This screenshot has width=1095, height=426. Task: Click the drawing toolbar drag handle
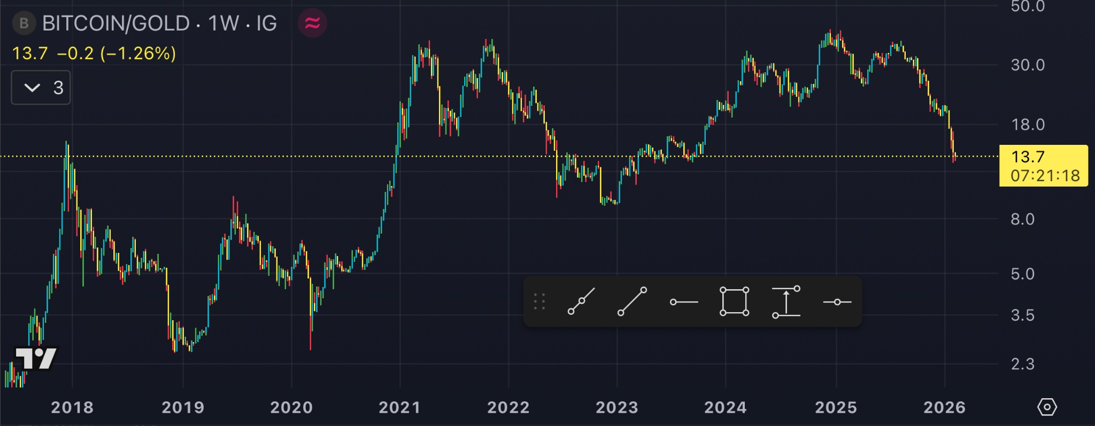(539, 302)
